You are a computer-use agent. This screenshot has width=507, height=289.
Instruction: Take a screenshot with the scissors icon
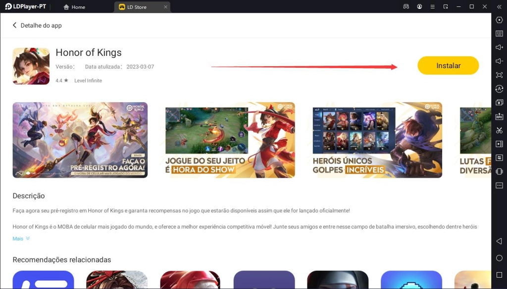coord(499,130)
